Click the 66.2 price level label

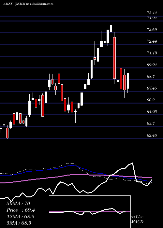[x=151, y=100]
